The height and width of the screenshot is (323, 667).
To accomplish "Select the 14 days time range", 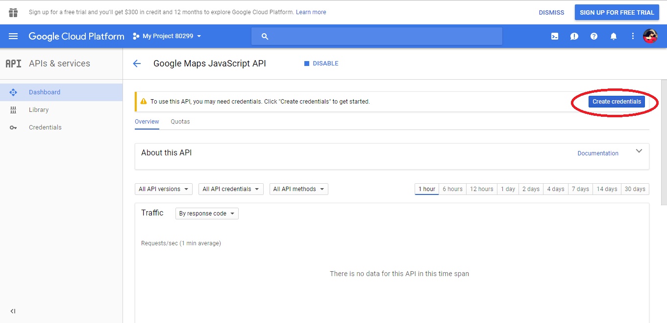I will click(x=607, y=189).
